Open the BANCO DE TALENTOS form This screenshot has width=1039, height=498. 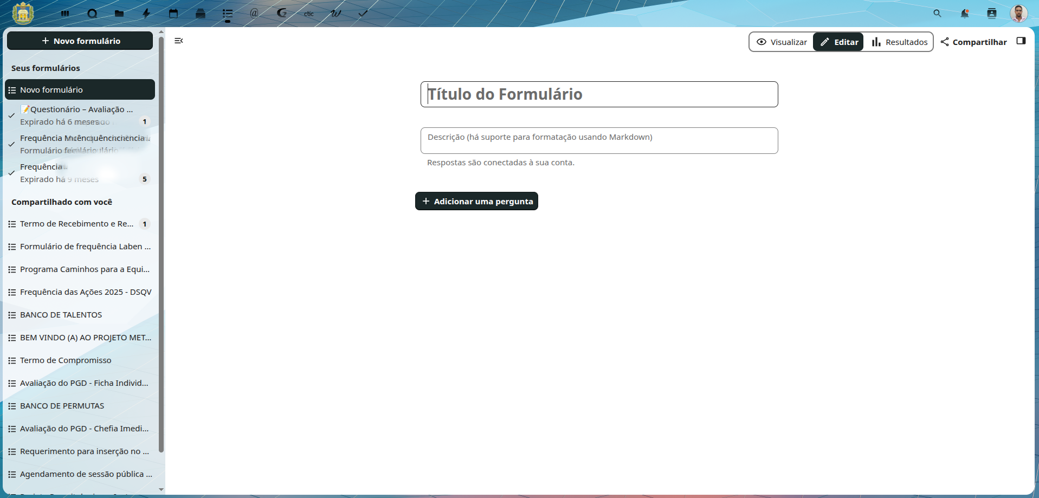coord(61,315)
